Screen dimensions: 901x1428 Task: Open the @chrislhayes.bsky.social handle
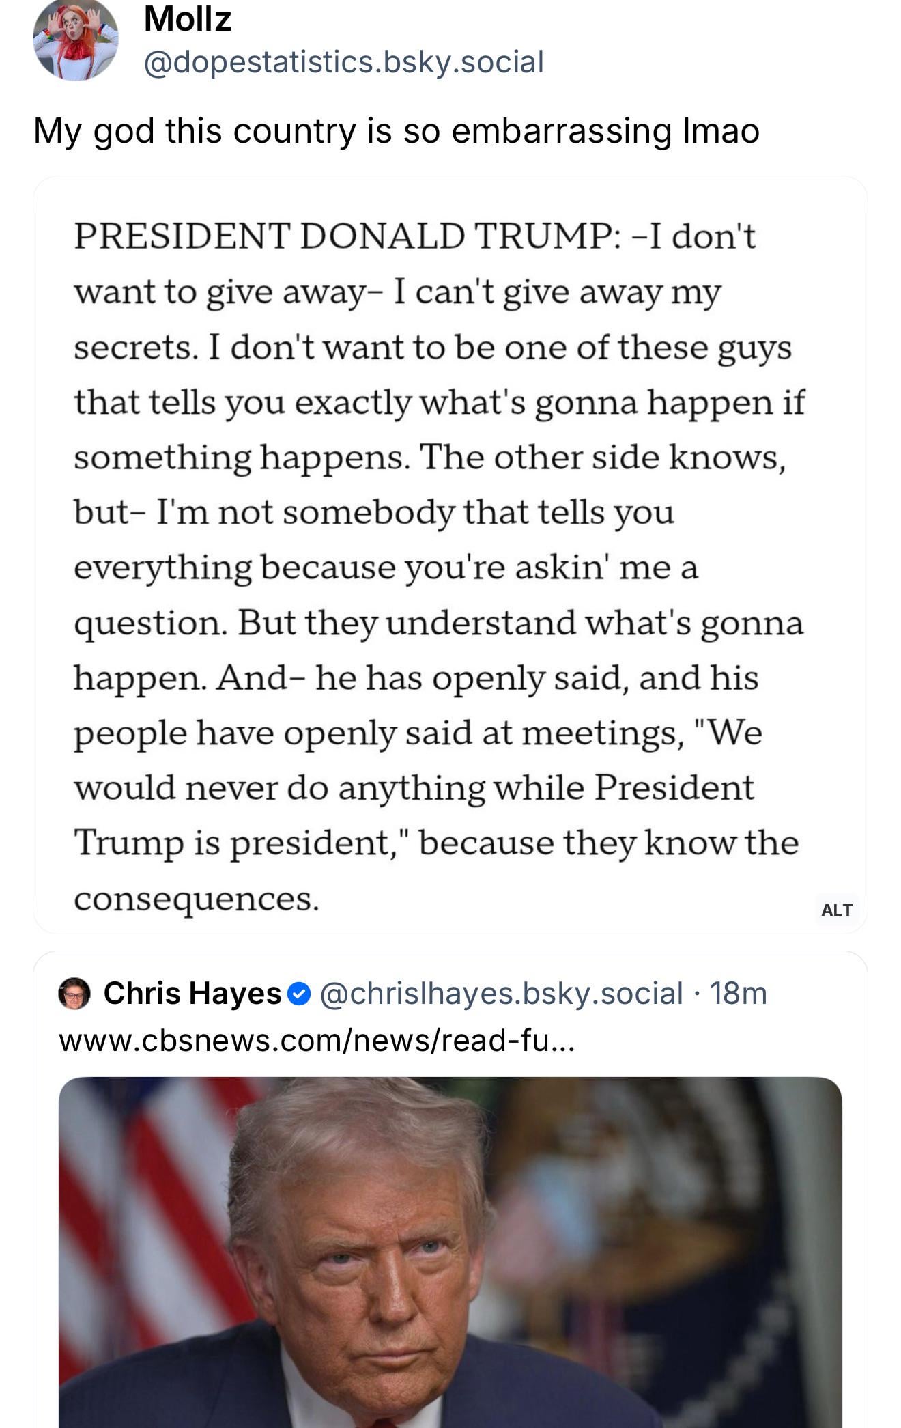pos(500,993)
